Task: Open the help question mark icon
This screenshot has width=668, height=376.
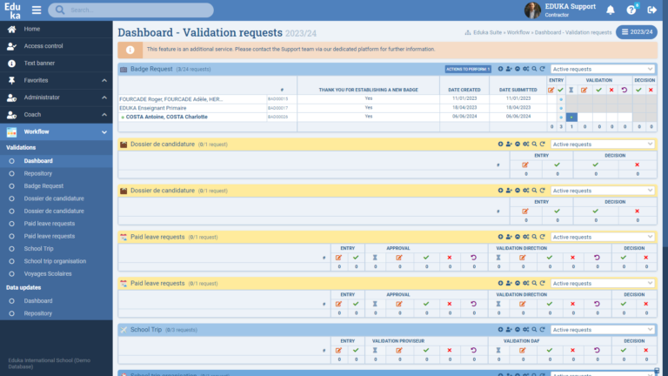Action: [631, 10]
